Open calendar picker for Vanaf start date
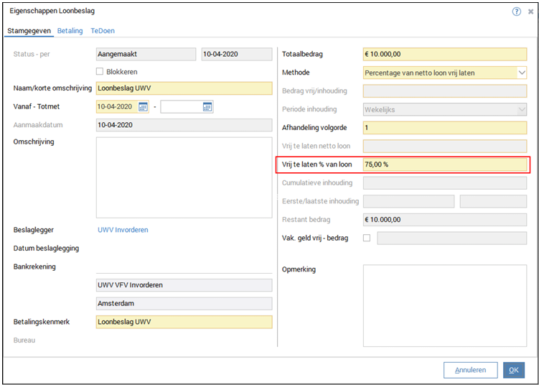The width and height of the screenshot is (539, 385). coord(143,107)
